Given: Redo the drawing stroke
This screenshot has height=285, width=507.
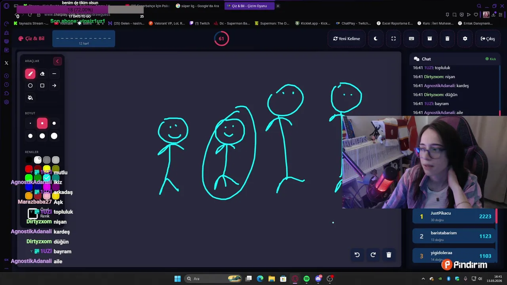Looking at the screenshot, I should 373,255.
